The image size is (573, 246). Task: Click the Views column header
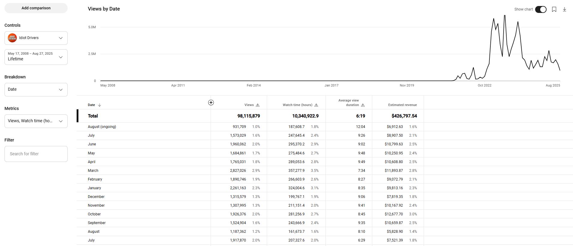249,105
